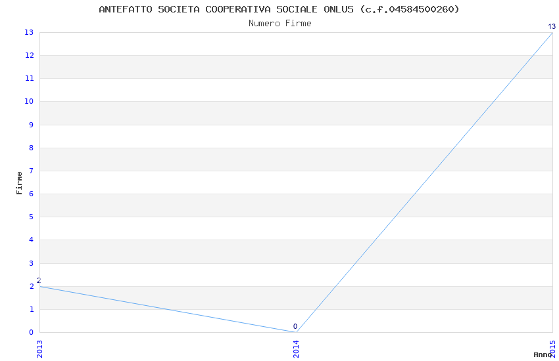559x361 pixels.
Task: Click the y-axis tick value 10
Action: tap(29, 101)
